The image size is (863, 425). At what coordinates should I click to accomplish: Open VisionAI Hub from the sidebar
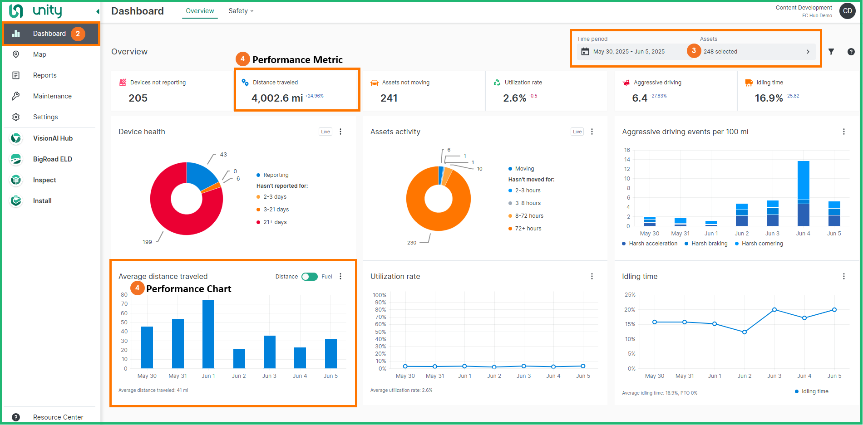(52, 138)
